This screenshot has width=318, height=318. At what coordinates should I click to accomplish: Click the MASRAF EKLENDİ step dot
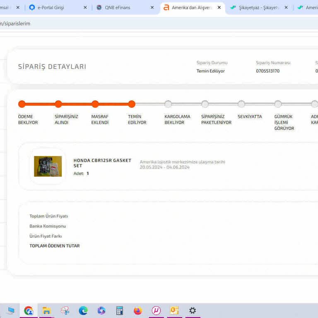95,104
